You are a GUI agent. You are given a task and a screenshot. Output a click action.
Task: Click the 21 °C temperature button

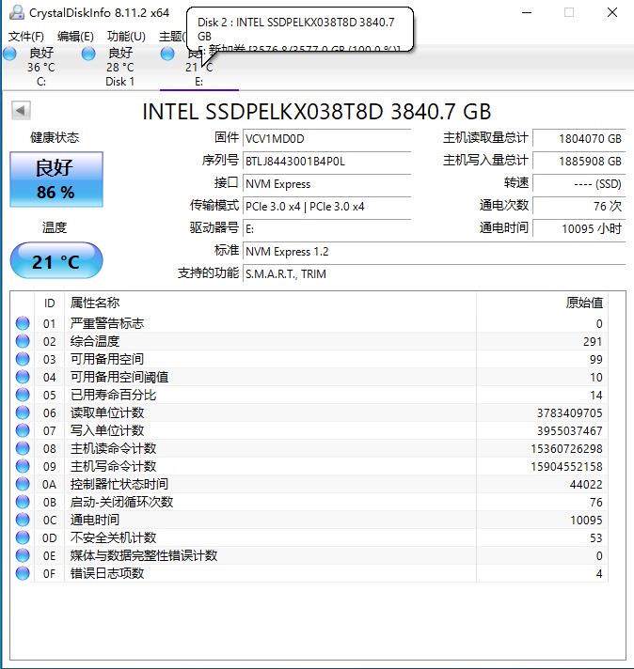click(x=56, y=260)
